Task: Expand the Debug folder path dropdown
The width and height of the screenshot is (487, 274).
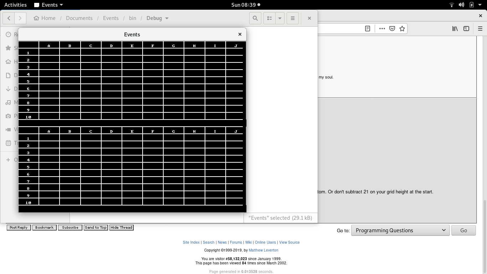Action: click(x=167, y=18)
